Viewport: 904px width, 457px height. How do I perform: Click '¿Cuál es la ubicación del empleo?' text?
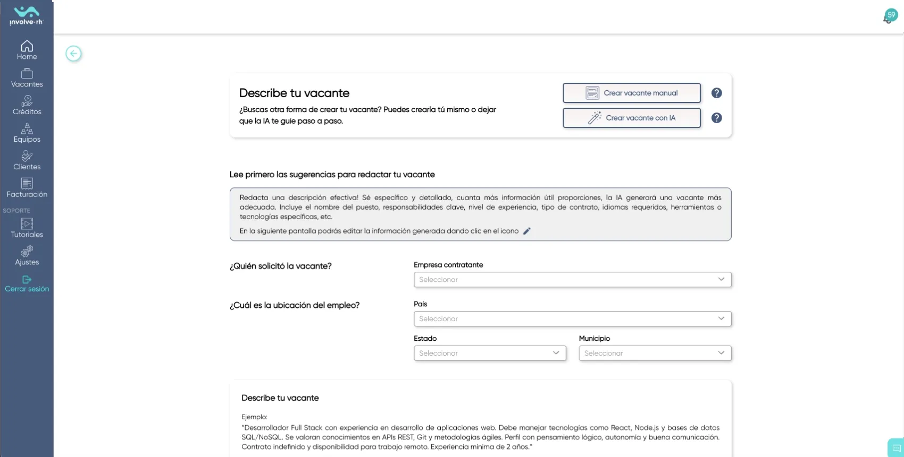[x=295, y=306]
